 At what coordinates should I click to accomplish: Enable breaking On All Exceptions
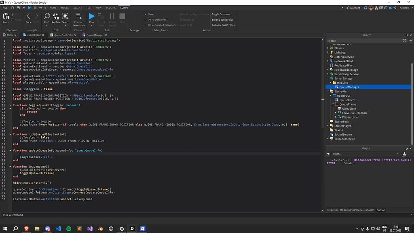[x=146, y=19]
